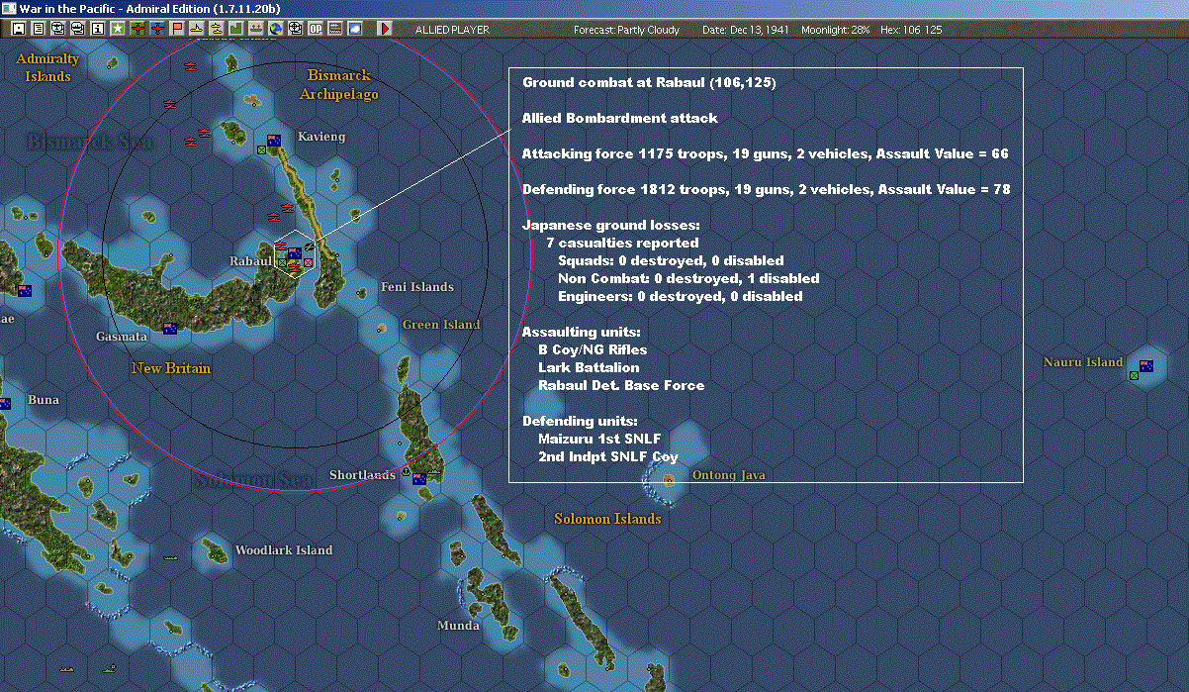
Task: Click the red end-turn play arrow
Action: click(385, 30)
